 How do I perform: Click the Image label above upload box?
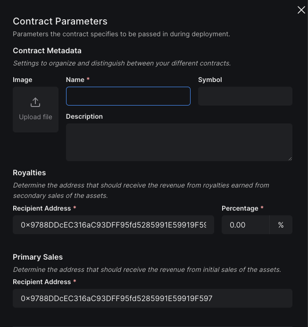click(23, 80)
